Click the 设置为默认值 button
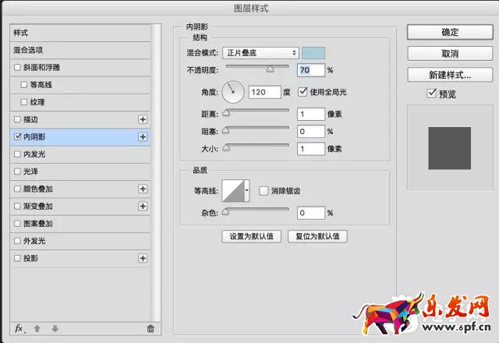Screen dimensions: 499x343 click(x=251, y=236)
